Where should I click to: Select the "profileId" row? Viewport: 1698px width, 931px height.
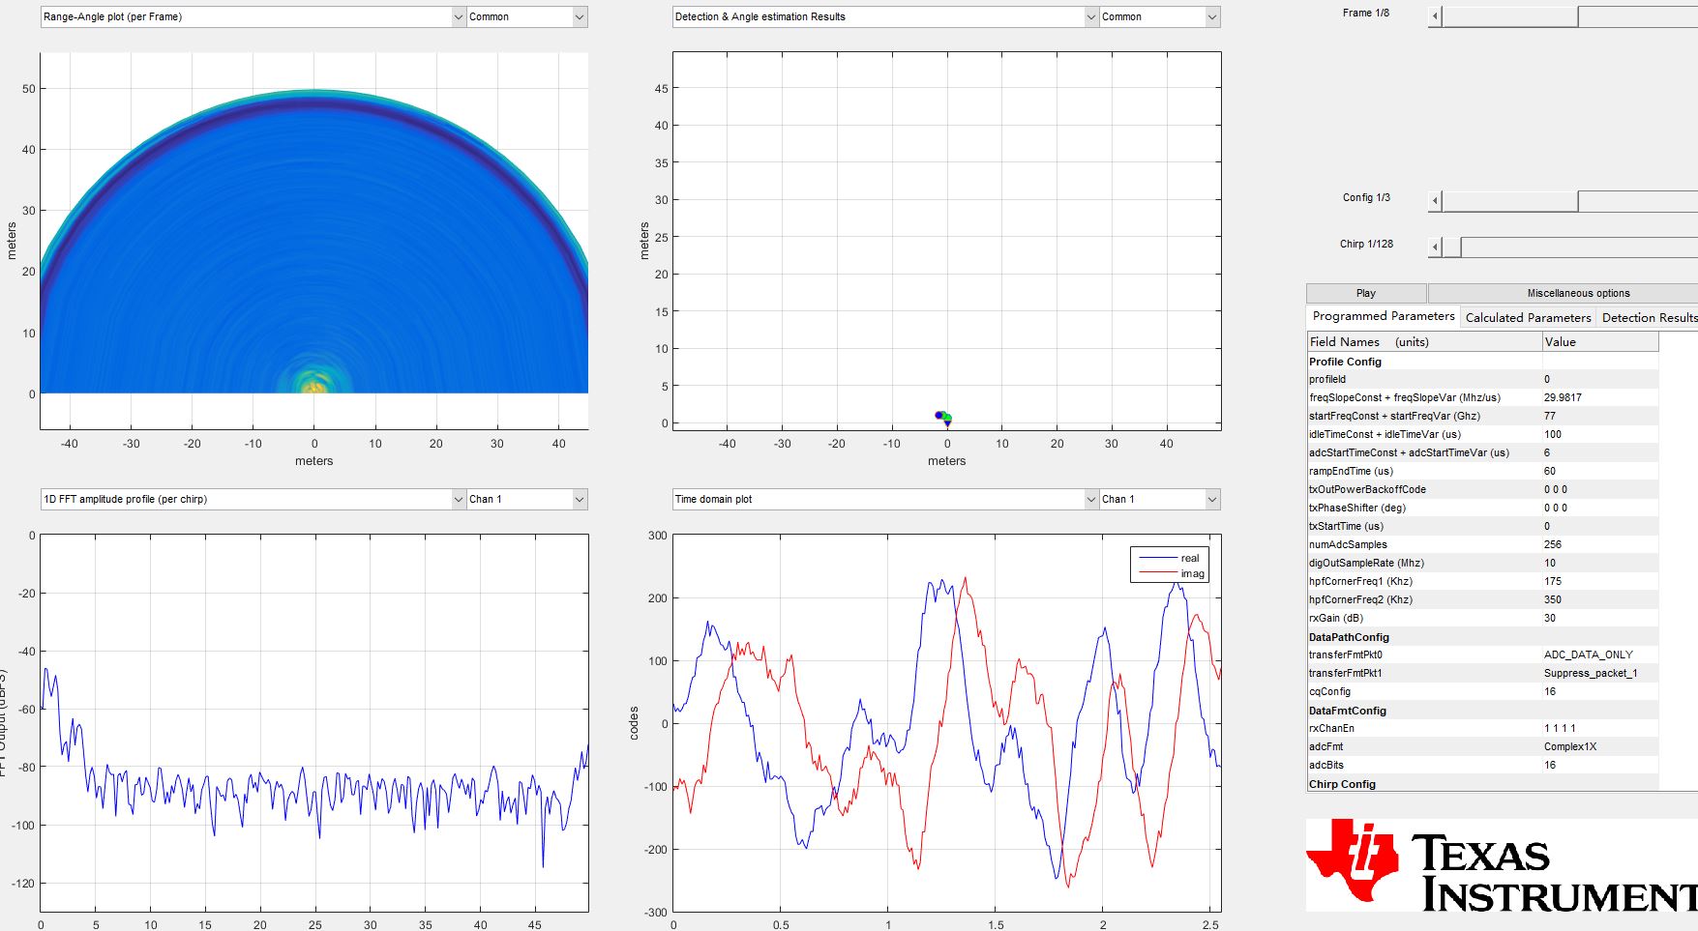click(x=1482, y=379)
